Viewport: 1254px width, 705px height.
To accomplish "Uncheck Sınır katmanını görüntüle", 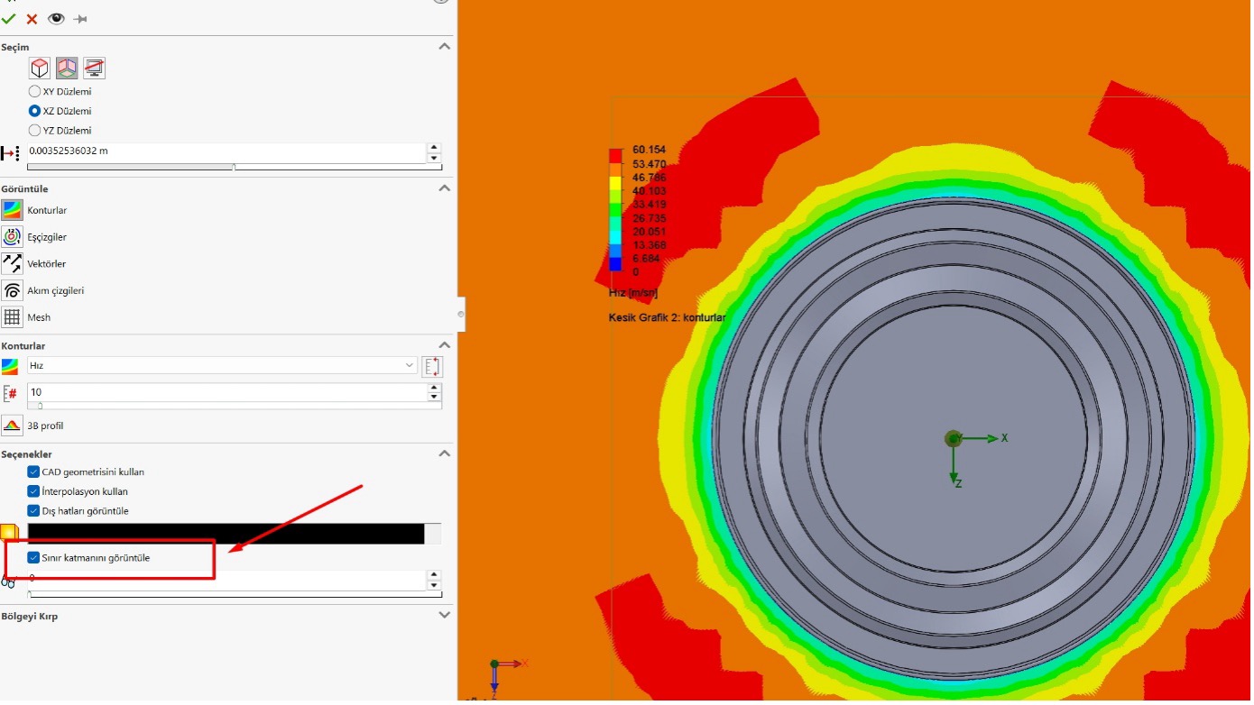I will tap(33, 558).
